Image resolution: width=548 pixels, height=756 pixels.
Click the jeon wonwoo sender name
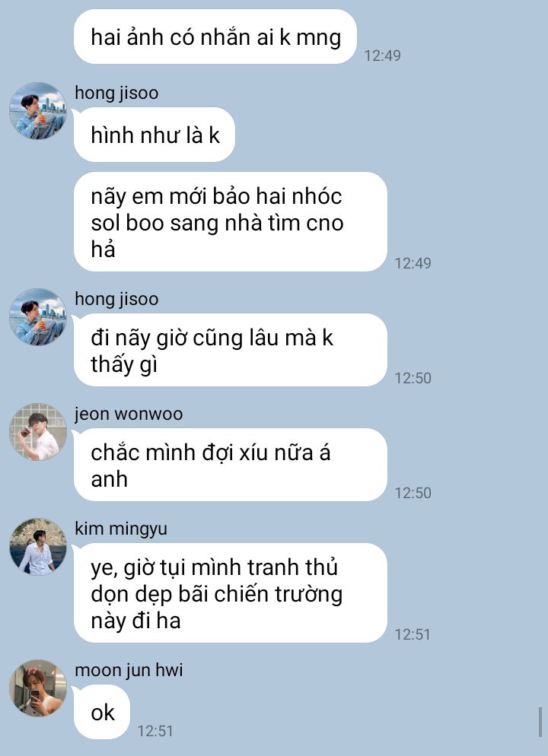(x=129, y=414)
